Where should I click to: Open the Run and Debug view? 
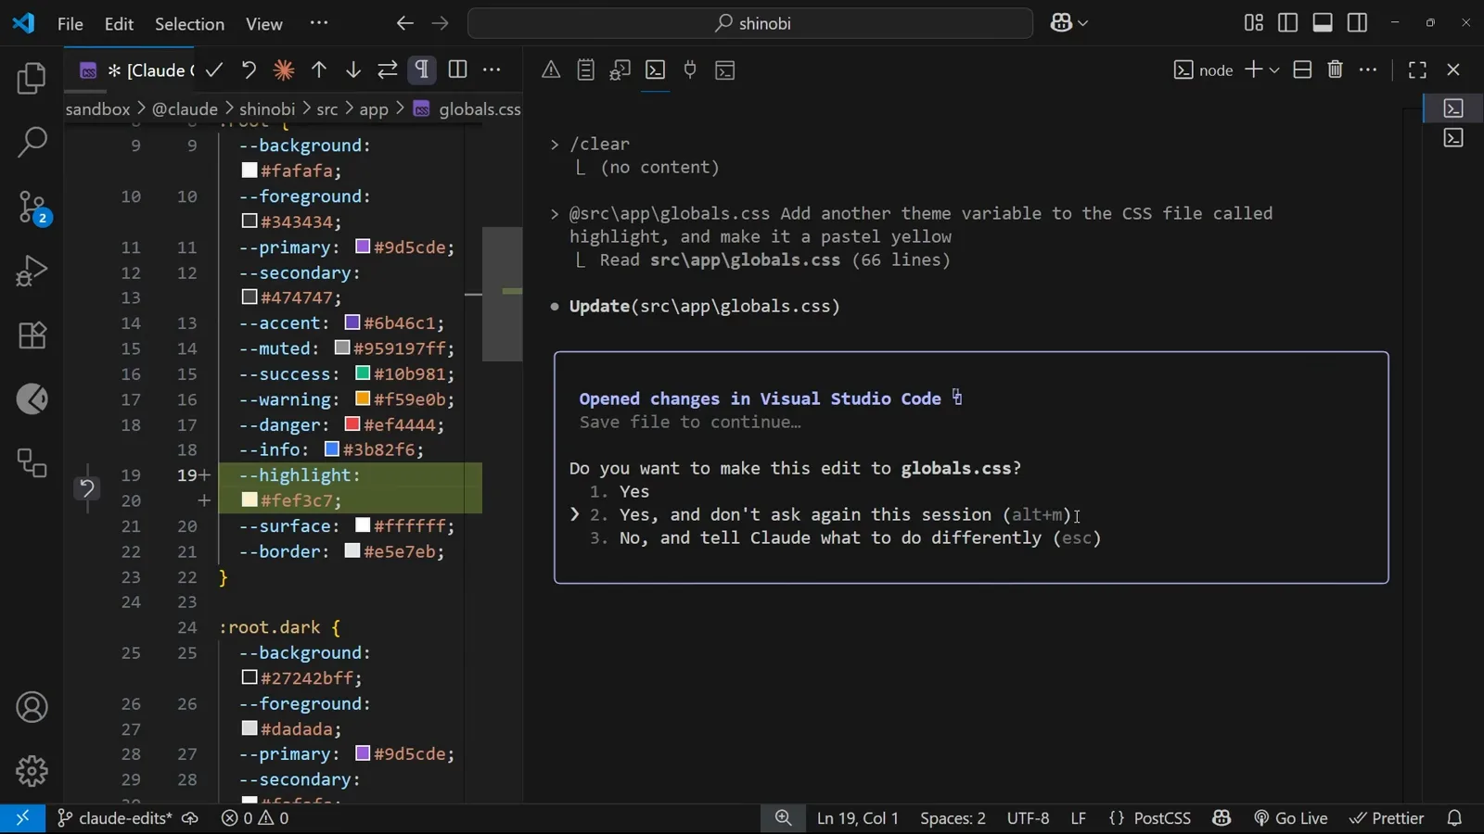(x=32, y=271)
